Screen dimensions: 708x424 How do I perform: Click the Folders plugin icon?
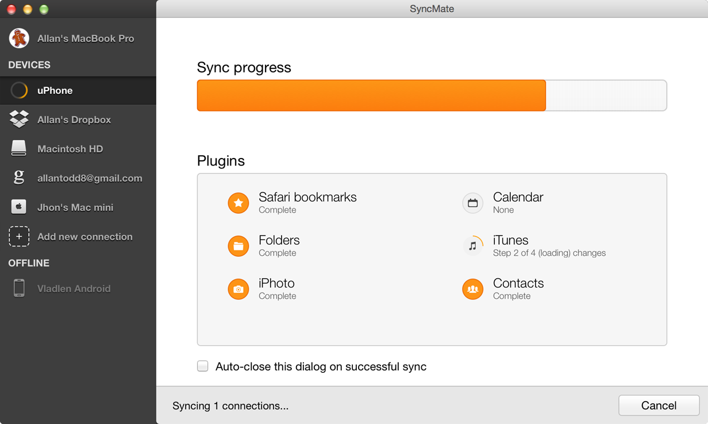point(238,246)
